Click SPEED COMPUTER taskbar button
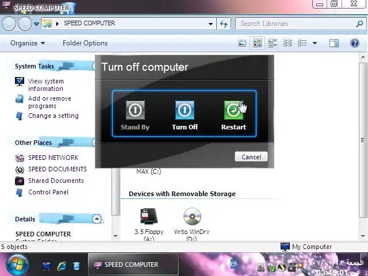Image resolution: width=368 pixels, height=276 pixels. click(x=133, y=264)
